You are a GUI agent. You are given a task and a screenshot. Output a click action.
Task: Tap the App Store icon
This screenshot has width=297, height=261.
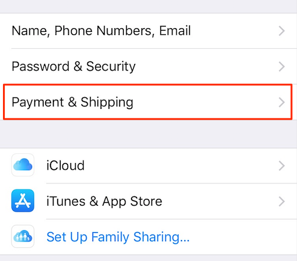click(23, 201)
